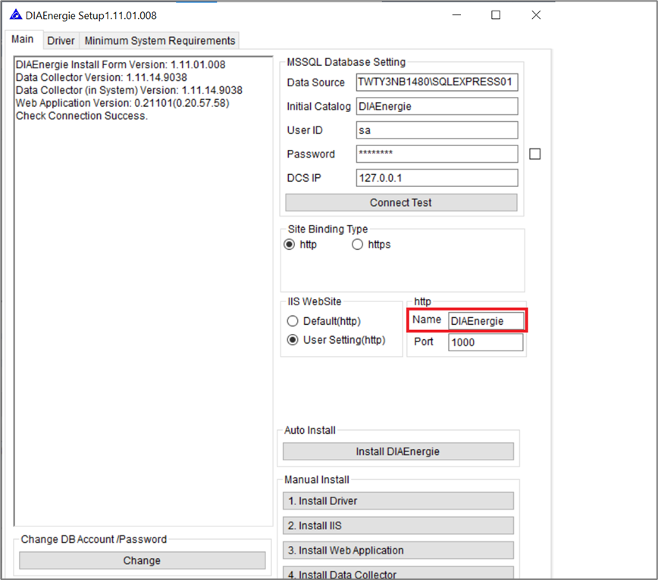The height and width of the screenshot is (580, 658).
Task: Select User Setting(http) radio button
Action: 293,340
